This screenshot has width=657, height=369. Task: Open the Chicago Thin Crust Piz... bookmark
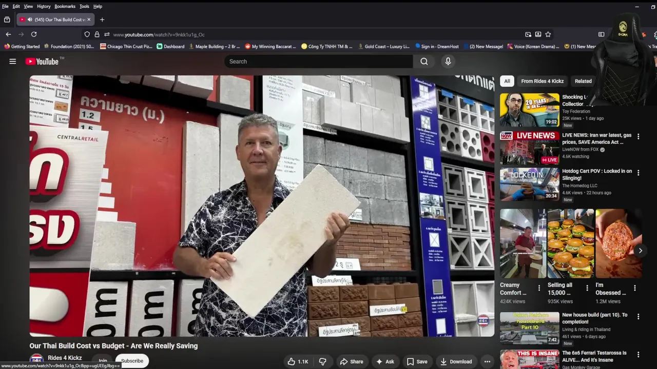[126, 47]
